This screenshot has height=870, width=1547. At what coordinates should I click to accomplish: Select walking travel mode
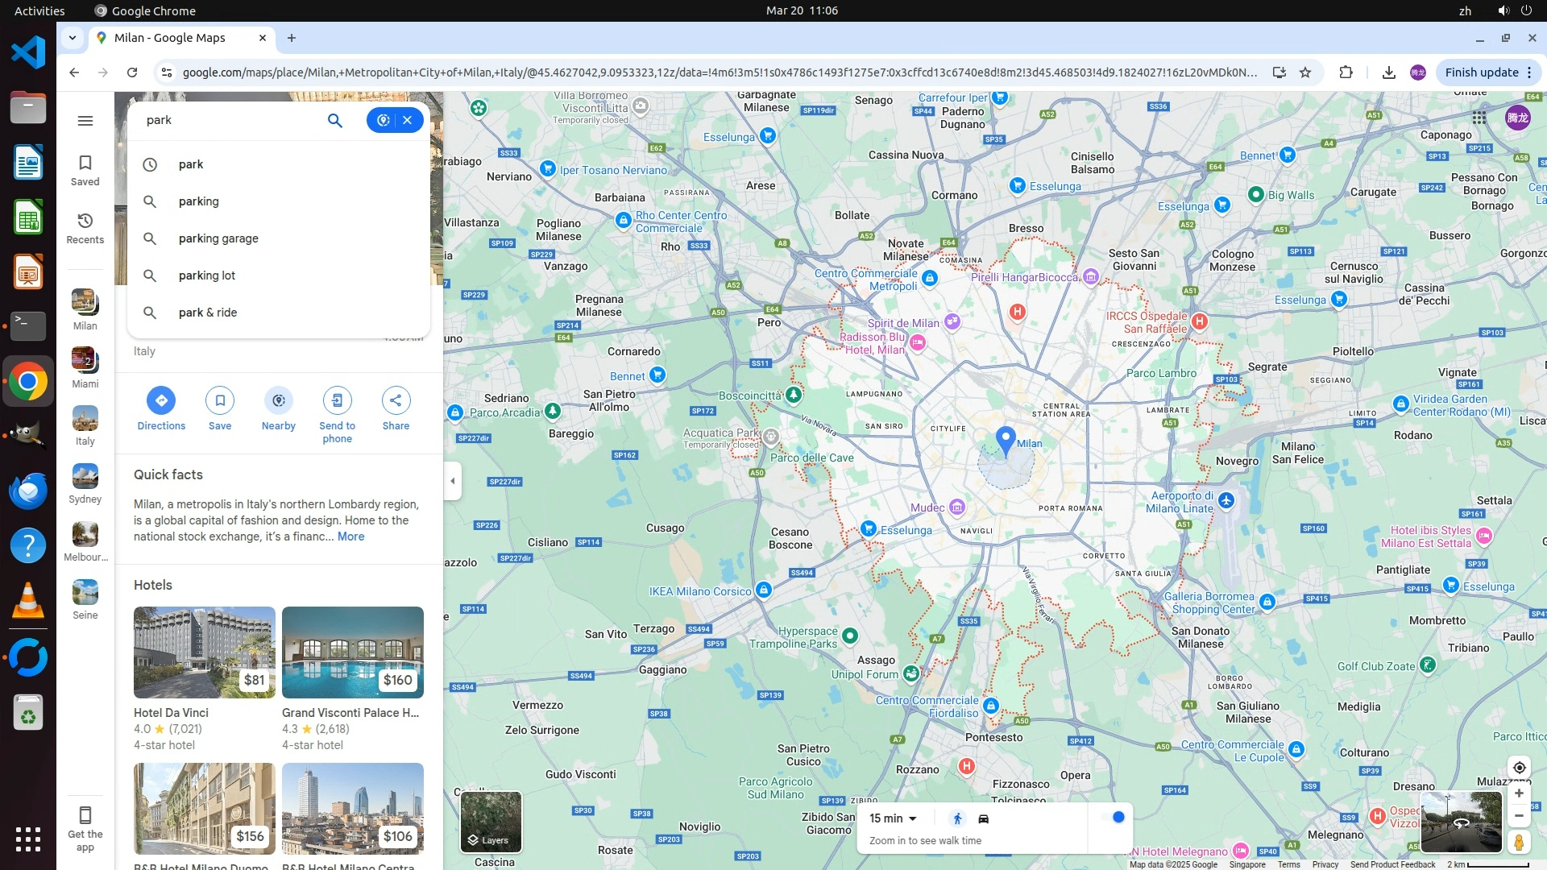click(x=957, y=818)
